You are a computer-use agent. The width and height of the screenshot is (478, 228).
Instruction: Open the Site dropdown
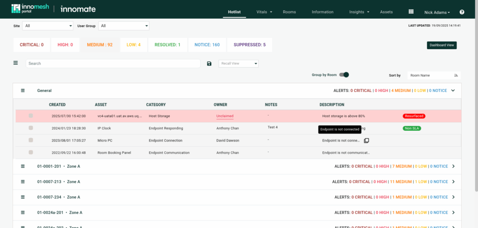point(48,26)
